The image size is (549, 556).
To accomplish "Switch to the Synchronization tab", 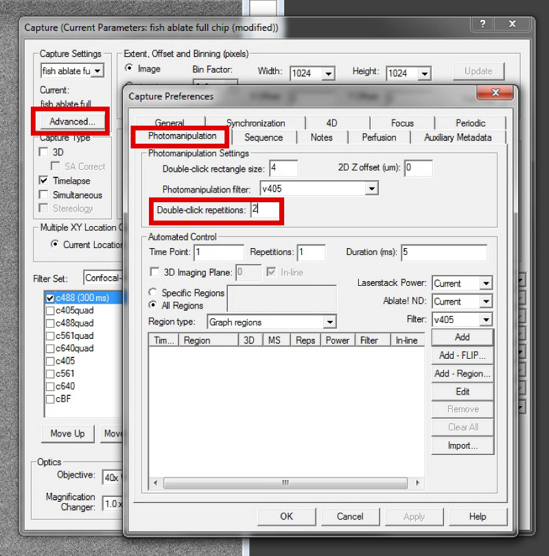I will [x=255, y=123].
